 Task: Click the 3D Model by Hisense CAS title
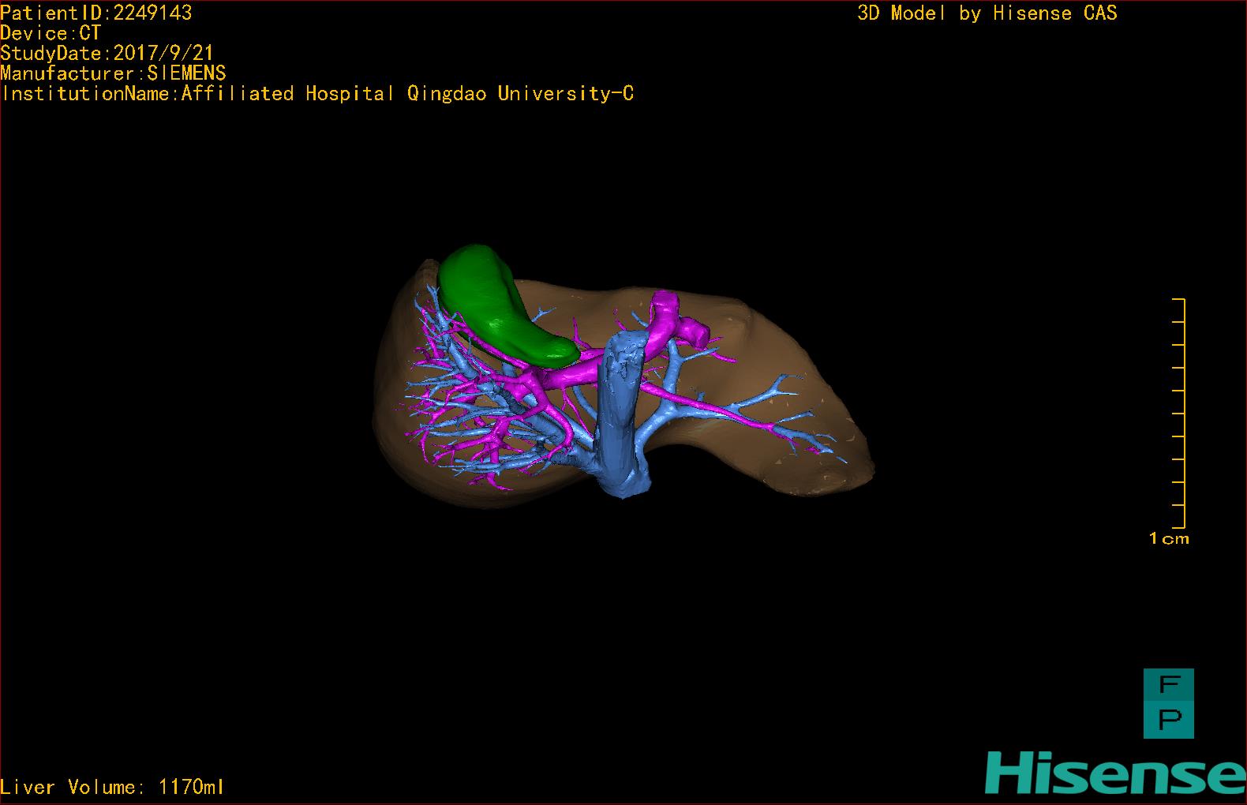pos(987,13)
